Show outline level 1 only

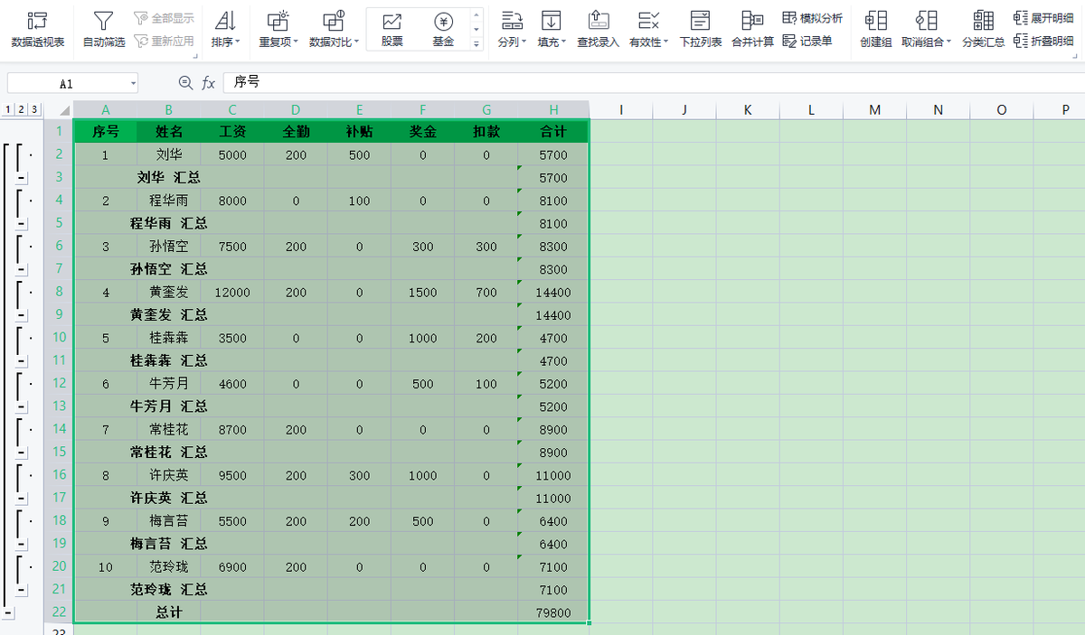[8, 109]
